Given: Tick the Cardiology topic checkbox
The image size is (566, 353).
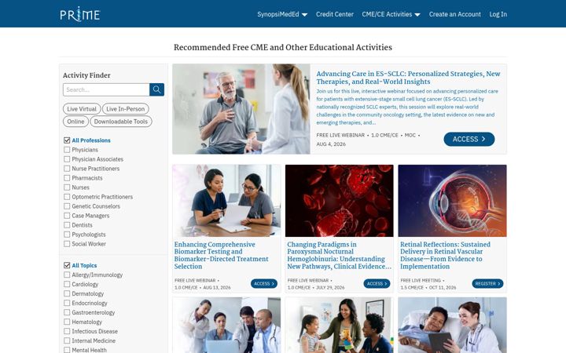Looking at the screenshot, I should tap(67, 284).
